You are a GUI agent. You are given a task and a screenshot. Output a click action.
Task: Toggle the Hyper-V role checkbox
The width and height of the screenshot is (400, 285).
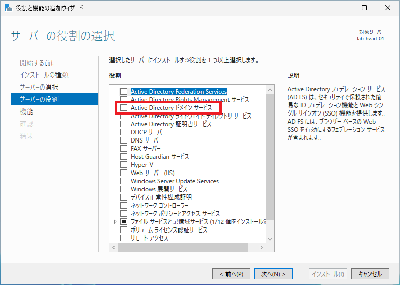tap(124, 165)
